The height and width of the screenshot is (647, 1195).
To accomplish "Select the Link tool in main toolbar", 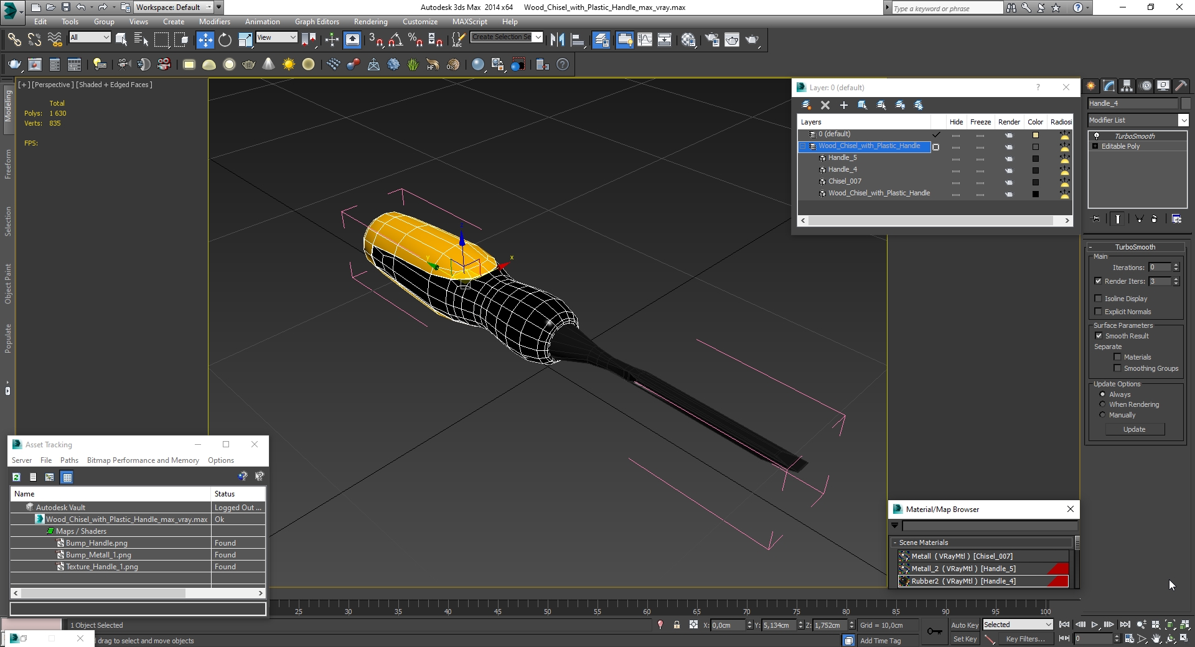I will (x=14, y=40).
